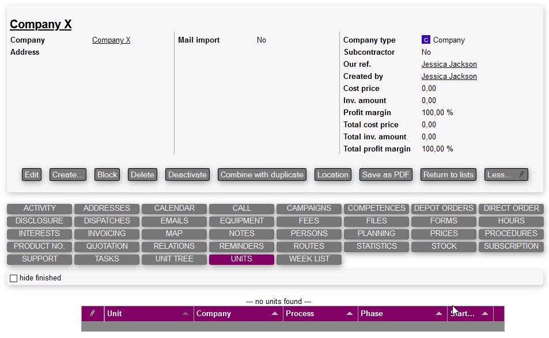Select the UNIT TREE tab
The height and width of the screenshot is (338, 549).
coord(174,259)
